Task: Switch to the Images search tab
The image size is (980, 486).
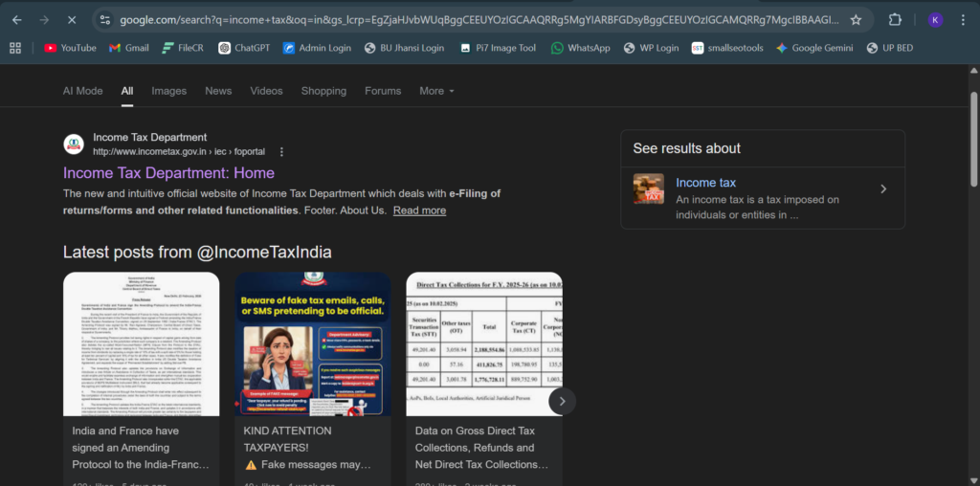Action: click(x=168, y=91)
